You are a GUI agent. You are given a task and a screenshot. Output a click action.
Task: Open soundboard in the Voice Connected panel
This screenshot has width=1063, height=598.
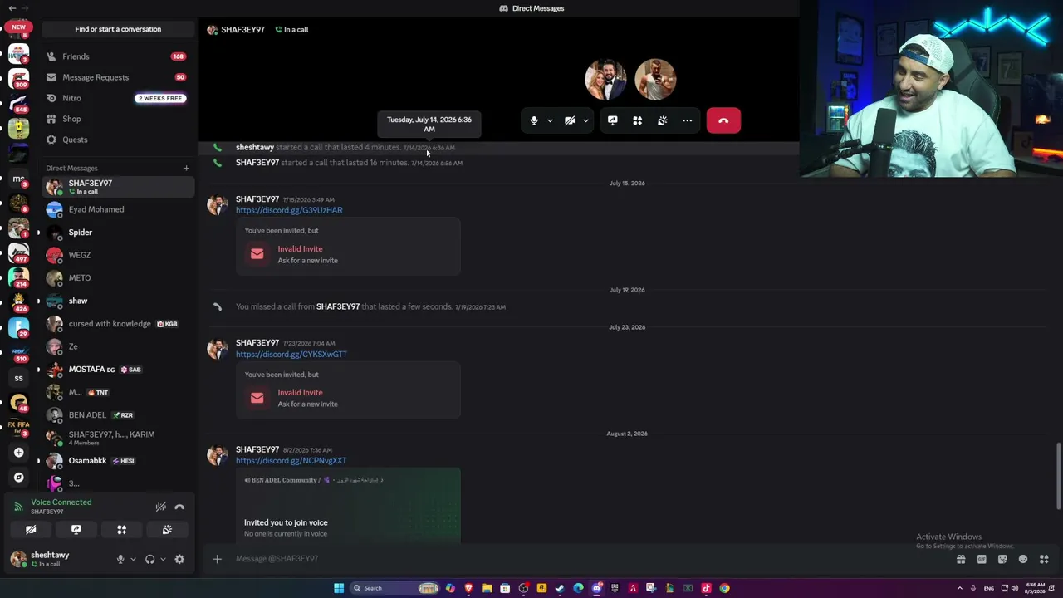[x=167, y=530]
